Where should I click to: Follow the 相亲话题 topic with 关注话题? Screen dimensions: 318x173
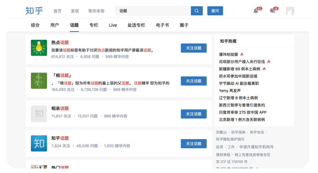tap(193, 114)
